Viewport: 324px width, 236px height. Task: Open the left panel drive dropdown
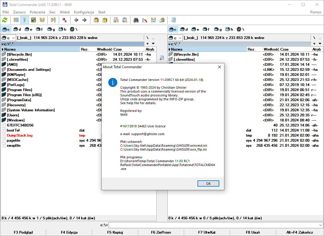[x=8, y=38]
